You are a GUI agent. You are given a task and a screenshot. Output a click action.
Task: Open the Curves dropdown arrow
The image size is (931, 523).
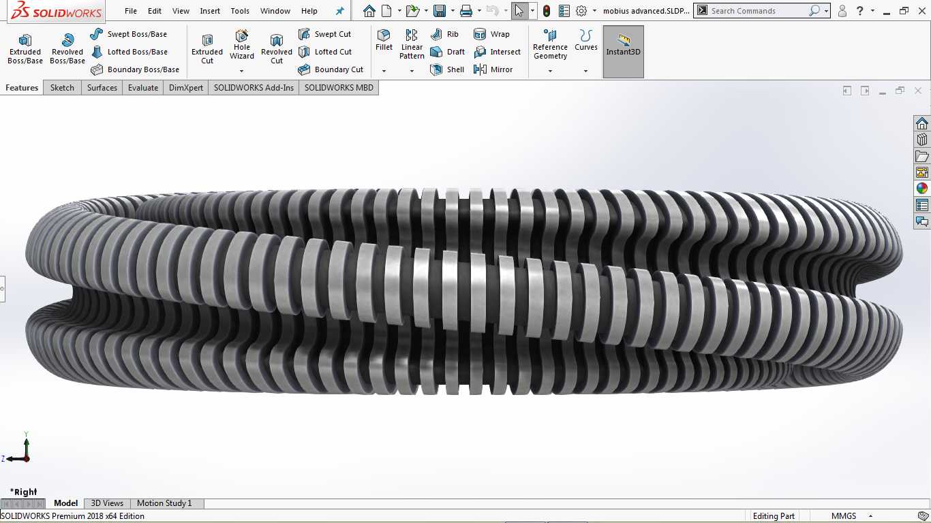[x=585, y=71]
